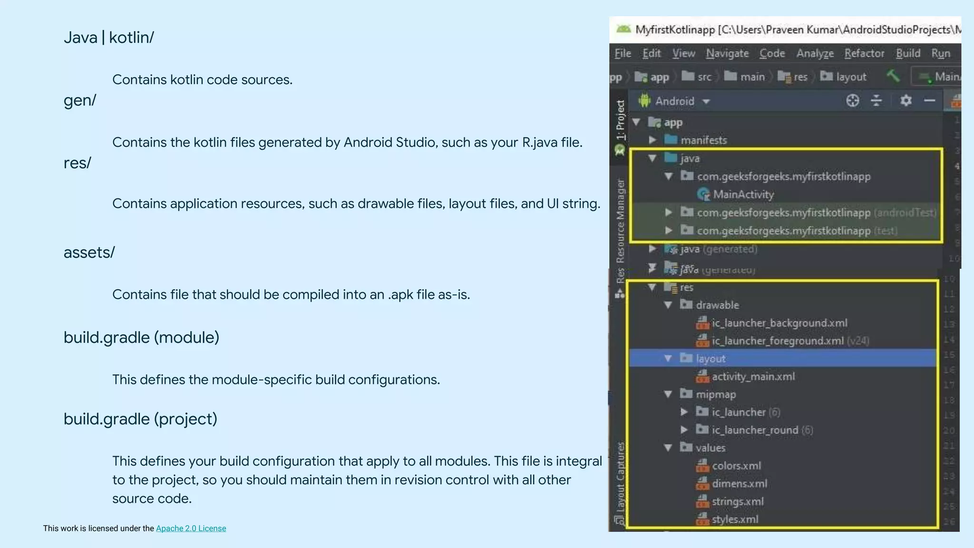The height and width of the screenshot is (548, 974).
Task: Open the MainActivity Kotlin class file
Action: (743, 195)
